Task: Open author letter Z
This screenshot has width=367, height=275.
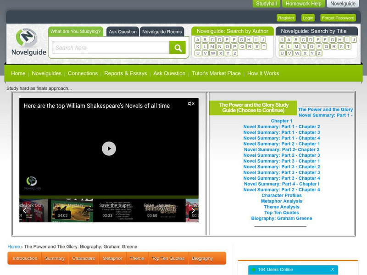Action: click(235, 53)
